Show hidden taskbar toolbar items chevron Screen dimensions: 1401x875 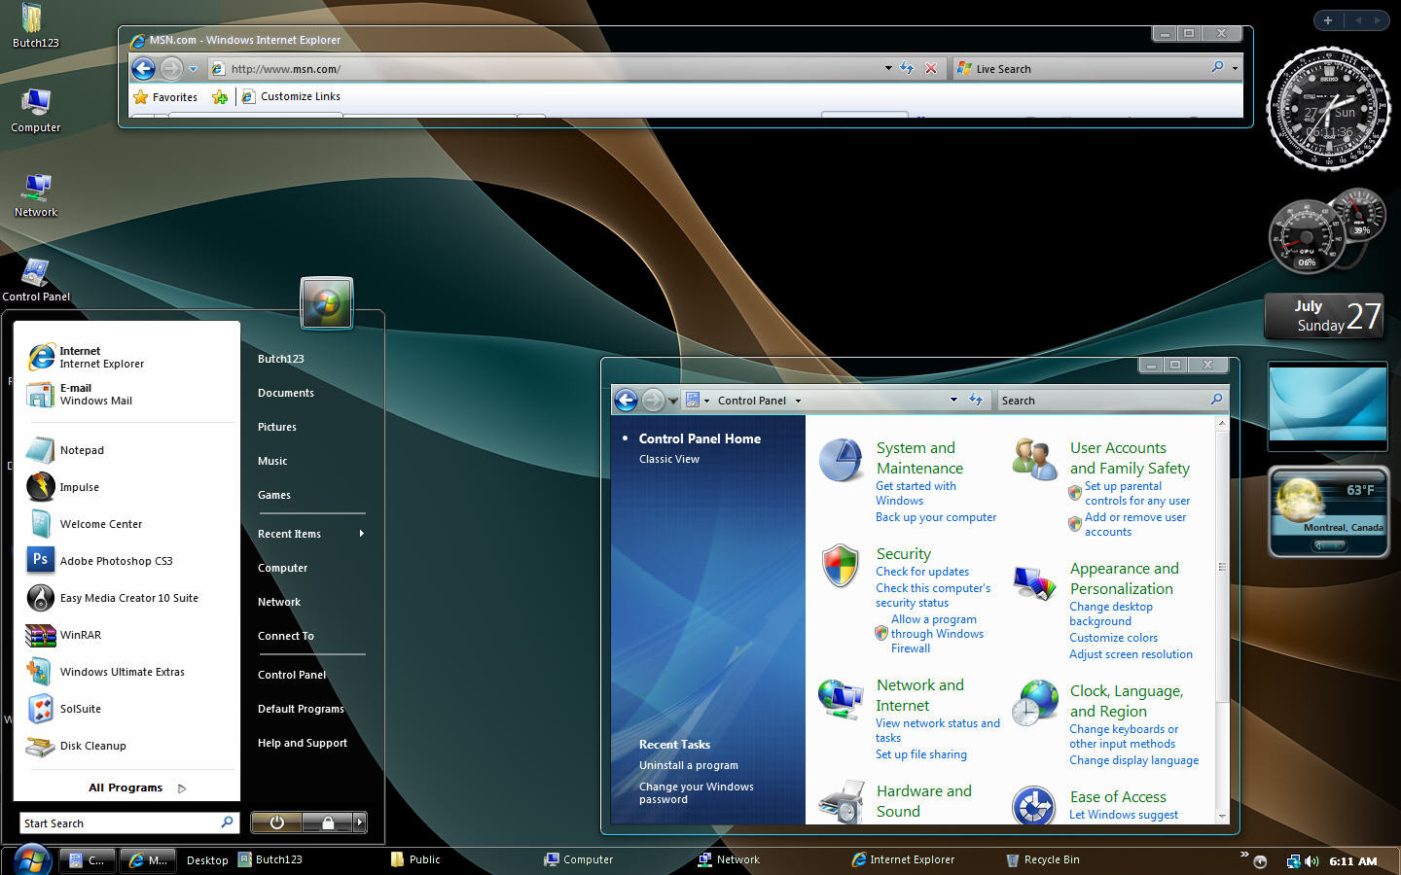1243,855
